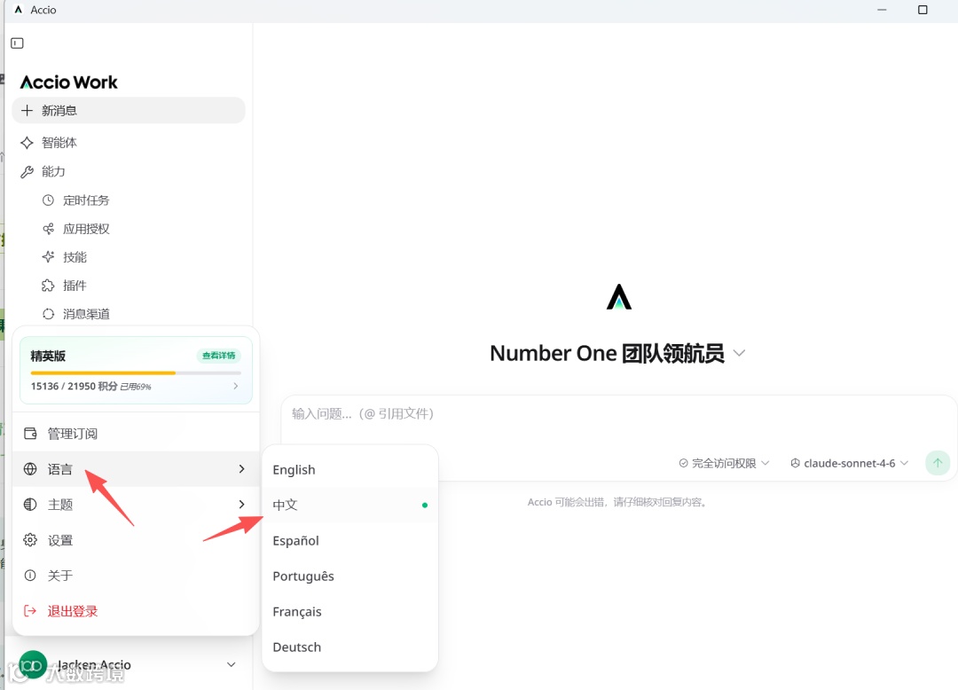Viewport: 958px width, 690px height.
Task: Maximize the Accio window
Action: pyautogui.click(x=923, y=10)
